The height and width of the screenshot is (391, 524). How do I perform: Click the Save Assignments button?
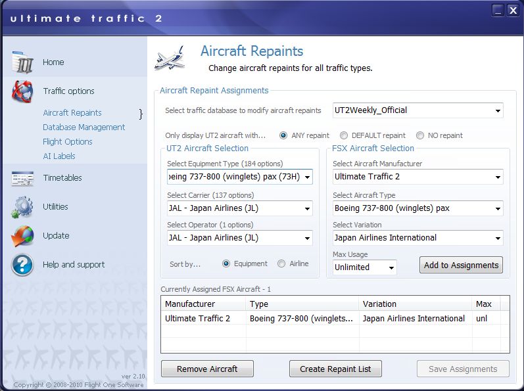tap(463, 369)
